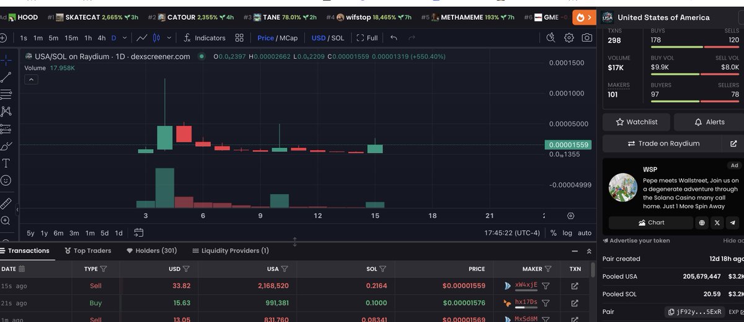This screenshot has height=322, width=744.
Task: Click the go-to-date calendar icon
Action: click(x=138, y=233)
